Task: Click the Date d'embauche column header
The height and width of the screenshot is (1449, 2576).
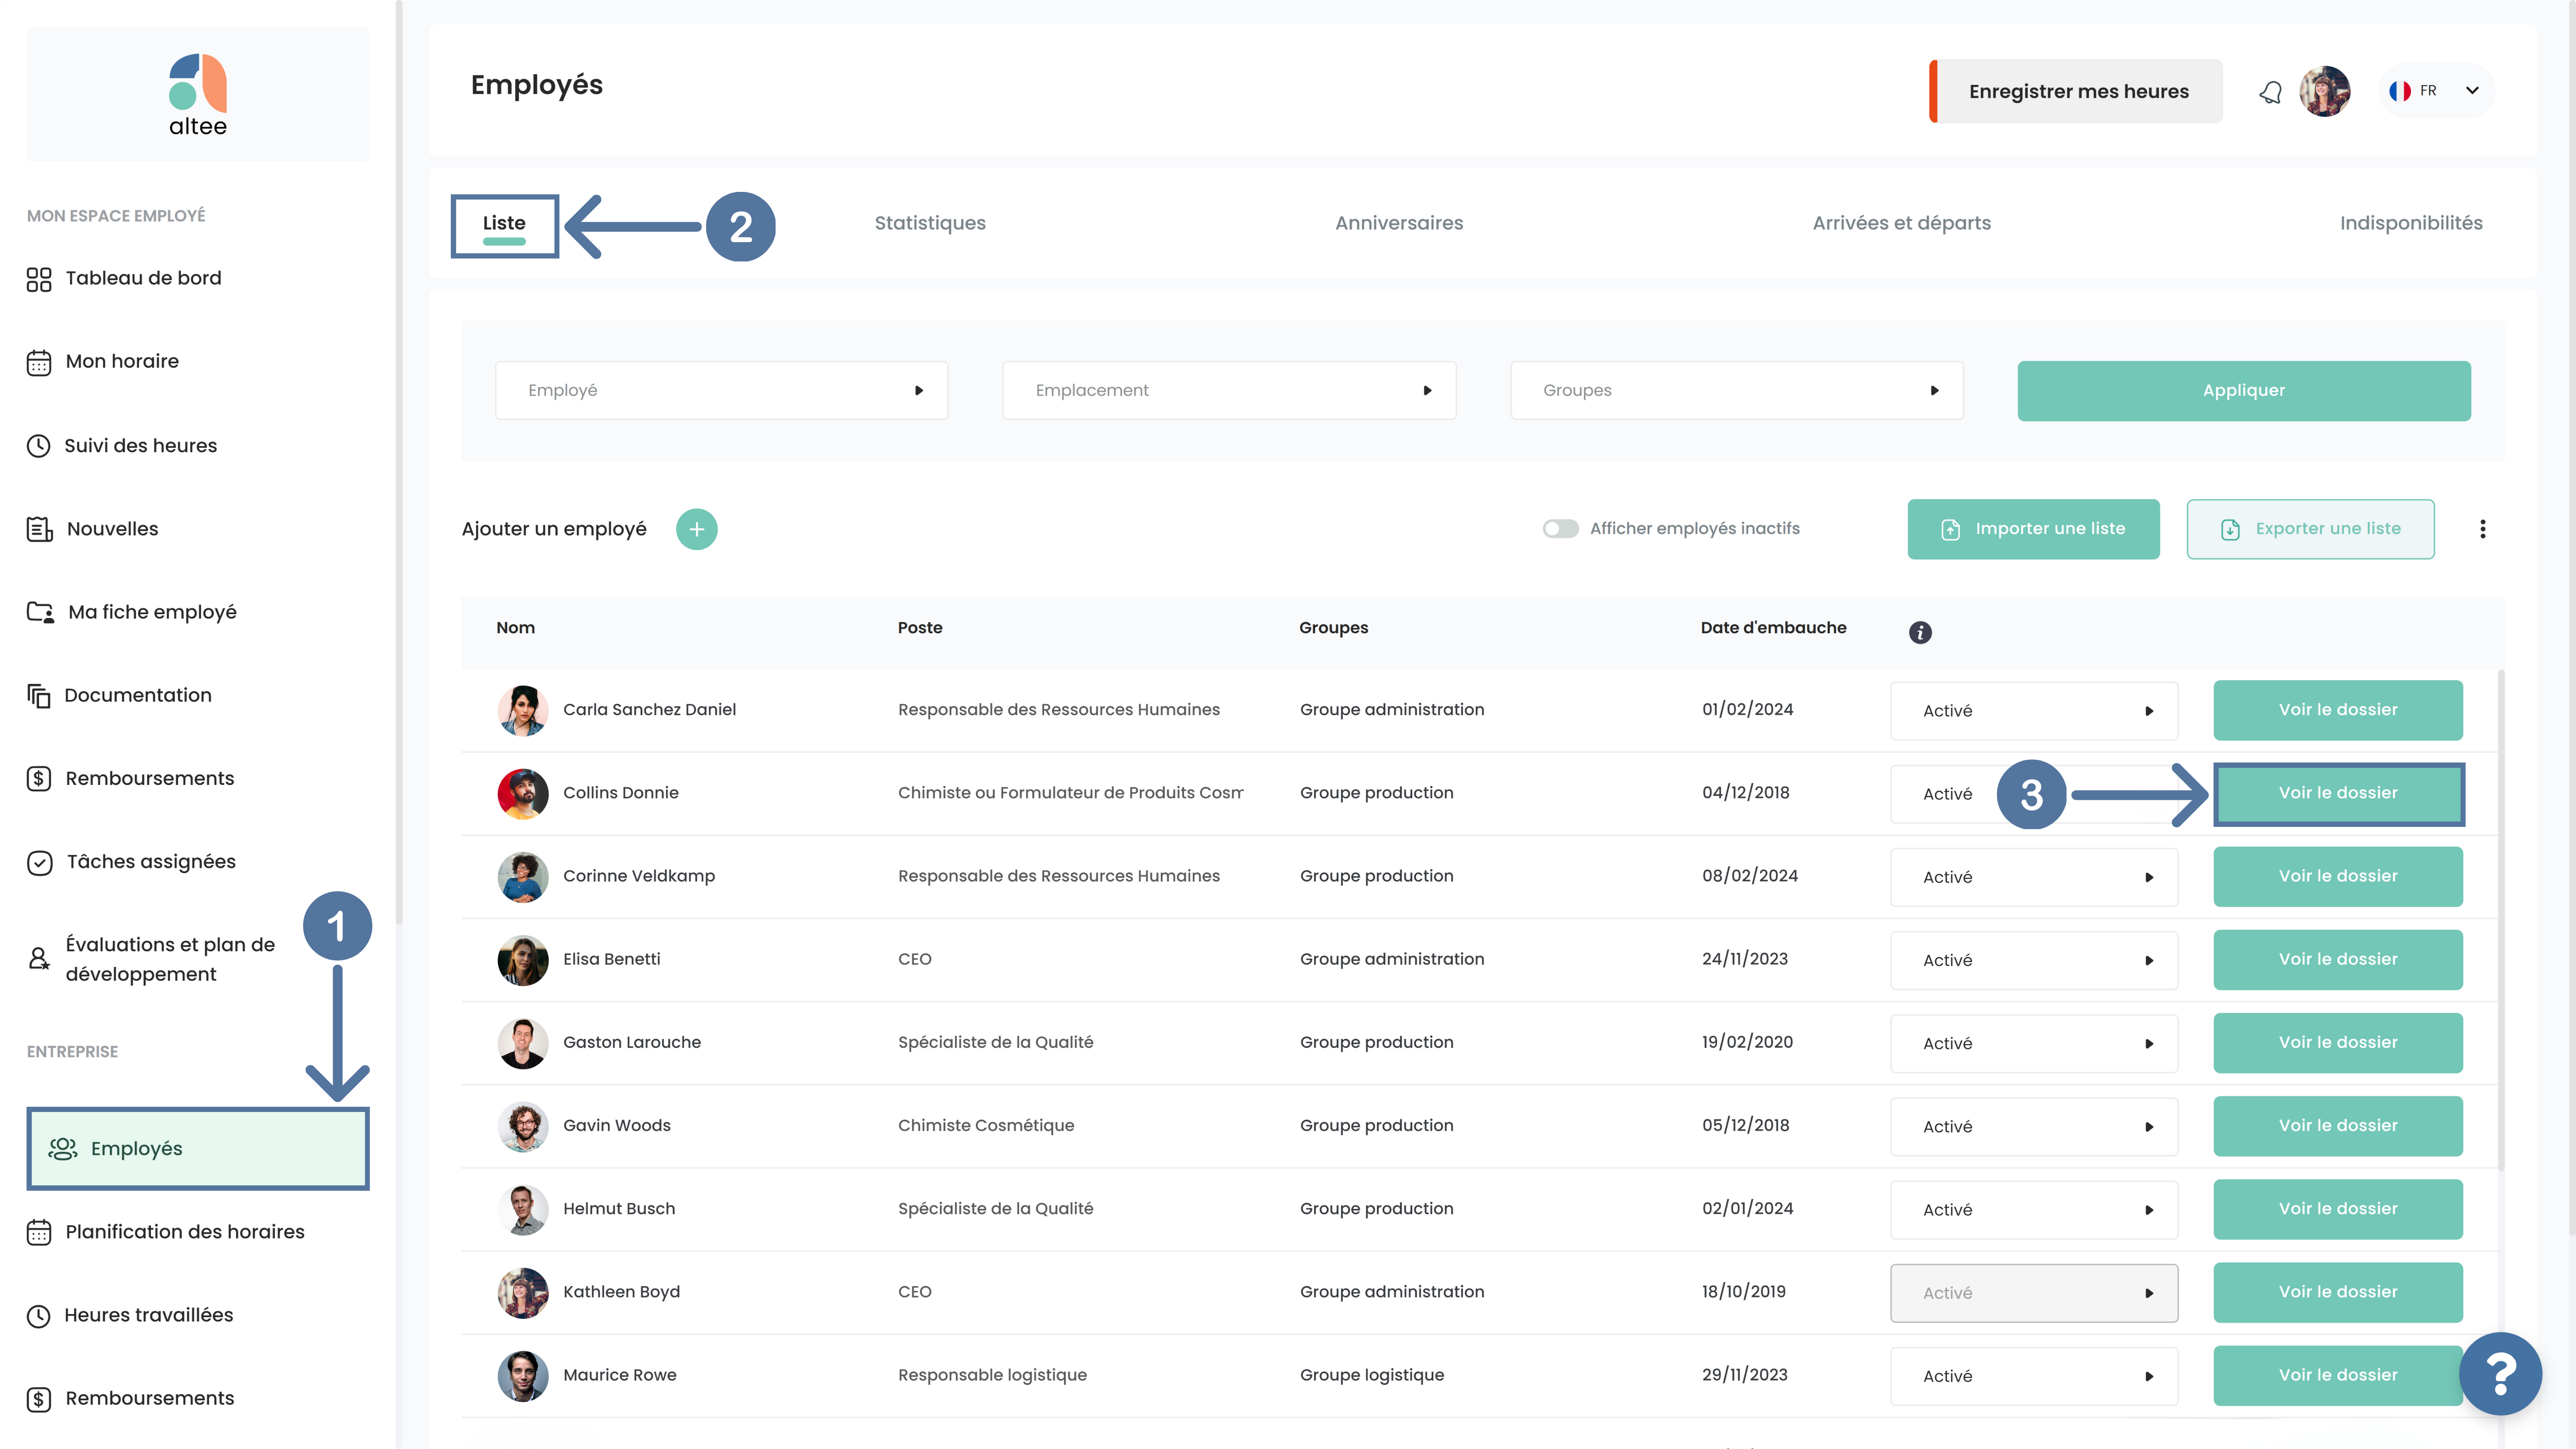Action: (x=1773, y=628)
